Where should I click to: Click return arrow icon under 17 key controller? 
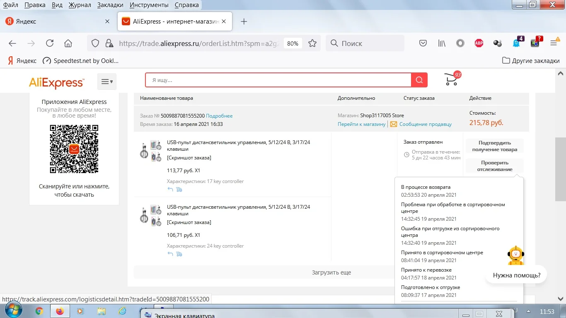(170, 189)
